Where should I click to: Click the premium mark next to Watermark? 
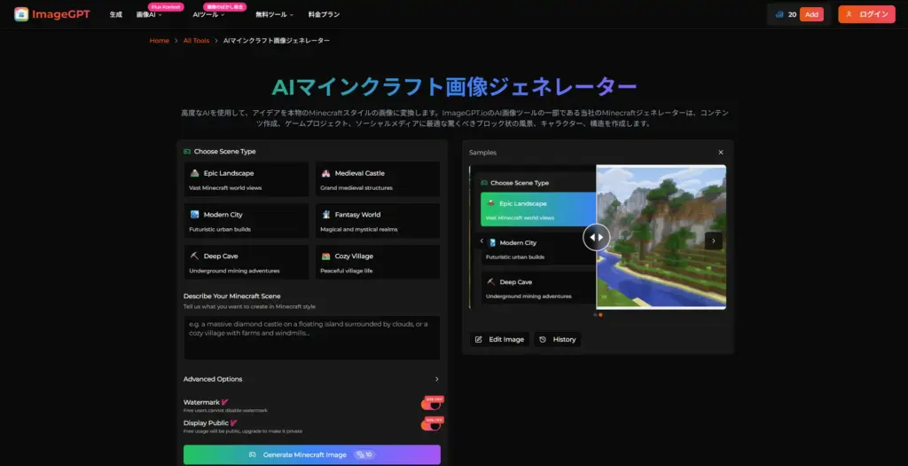coord(224,402)
